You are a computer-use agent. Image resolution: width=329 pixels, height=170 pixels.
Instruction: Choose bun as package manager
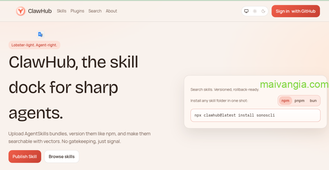313,101
